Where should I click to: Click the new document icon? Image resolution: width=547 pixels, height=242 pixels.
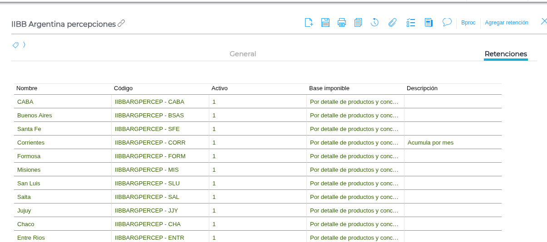coord(309,22)
